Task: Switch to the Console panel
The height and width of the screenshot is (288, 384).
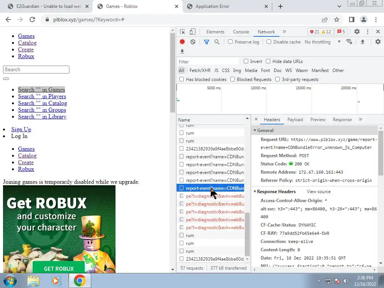Action: click(241, 32)
